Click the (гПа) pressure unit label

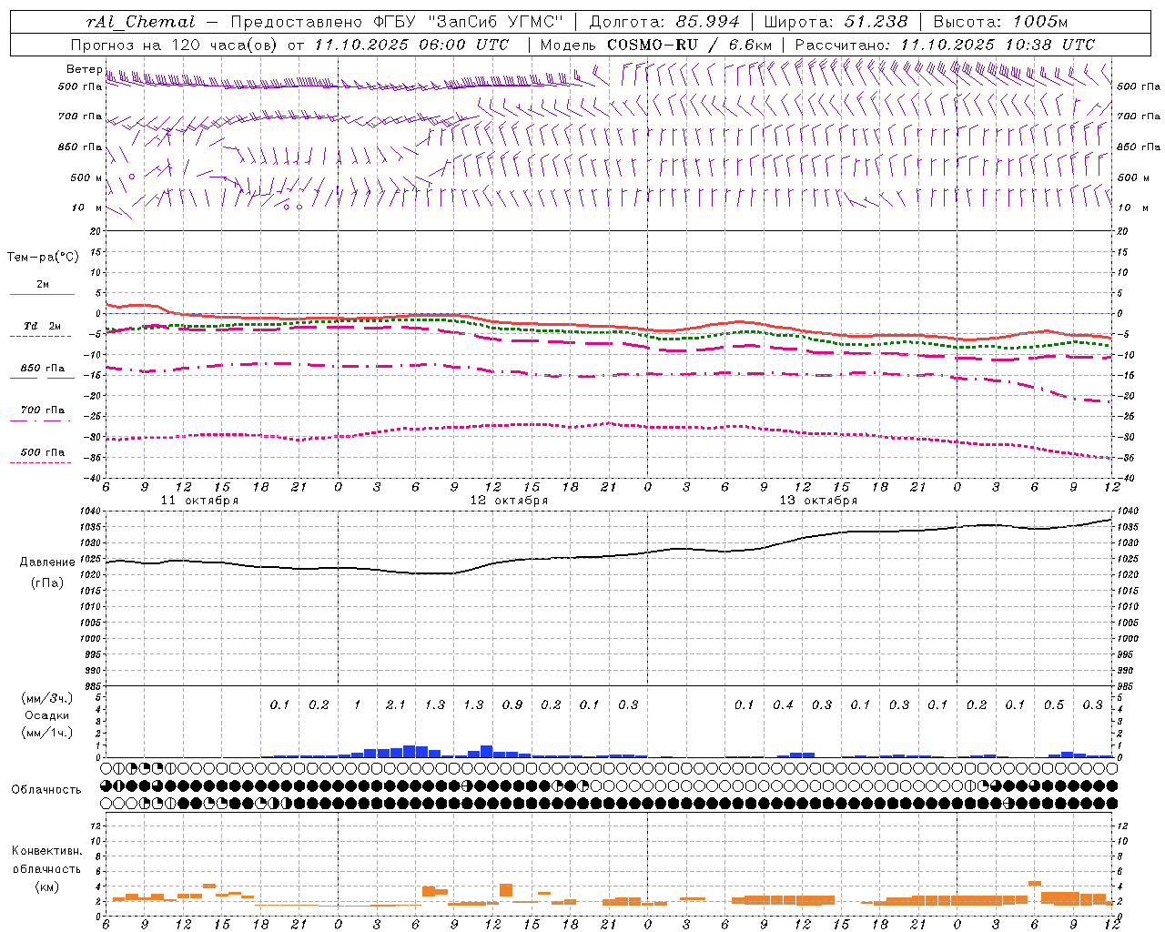click(x=47, y=582)
